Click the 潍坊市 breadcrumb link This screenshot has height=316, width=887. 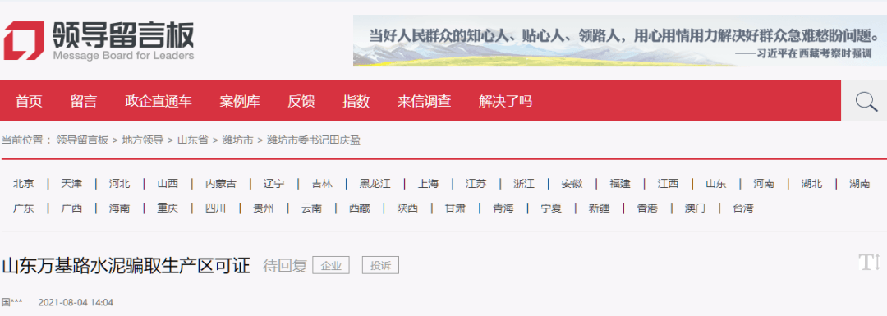[x=237, y=140]
